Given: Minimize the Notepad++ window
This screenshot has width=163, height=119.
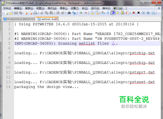Looking at the screenshot, I should (x=143, y=2).
